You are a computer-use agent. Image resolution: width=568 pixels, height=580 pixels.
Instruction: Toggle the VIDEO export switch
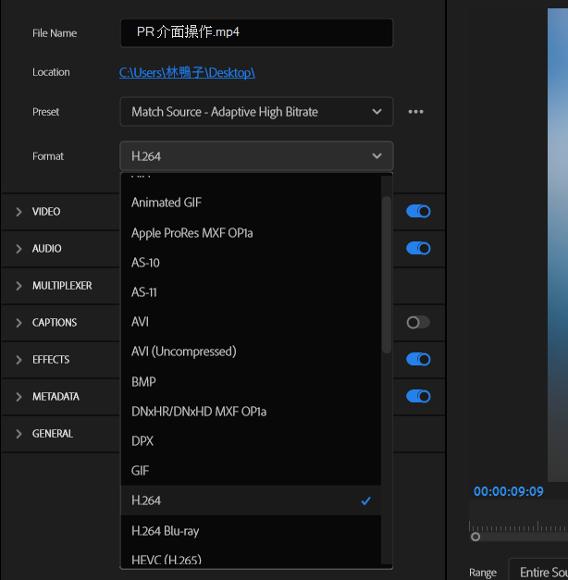[418, 212]
